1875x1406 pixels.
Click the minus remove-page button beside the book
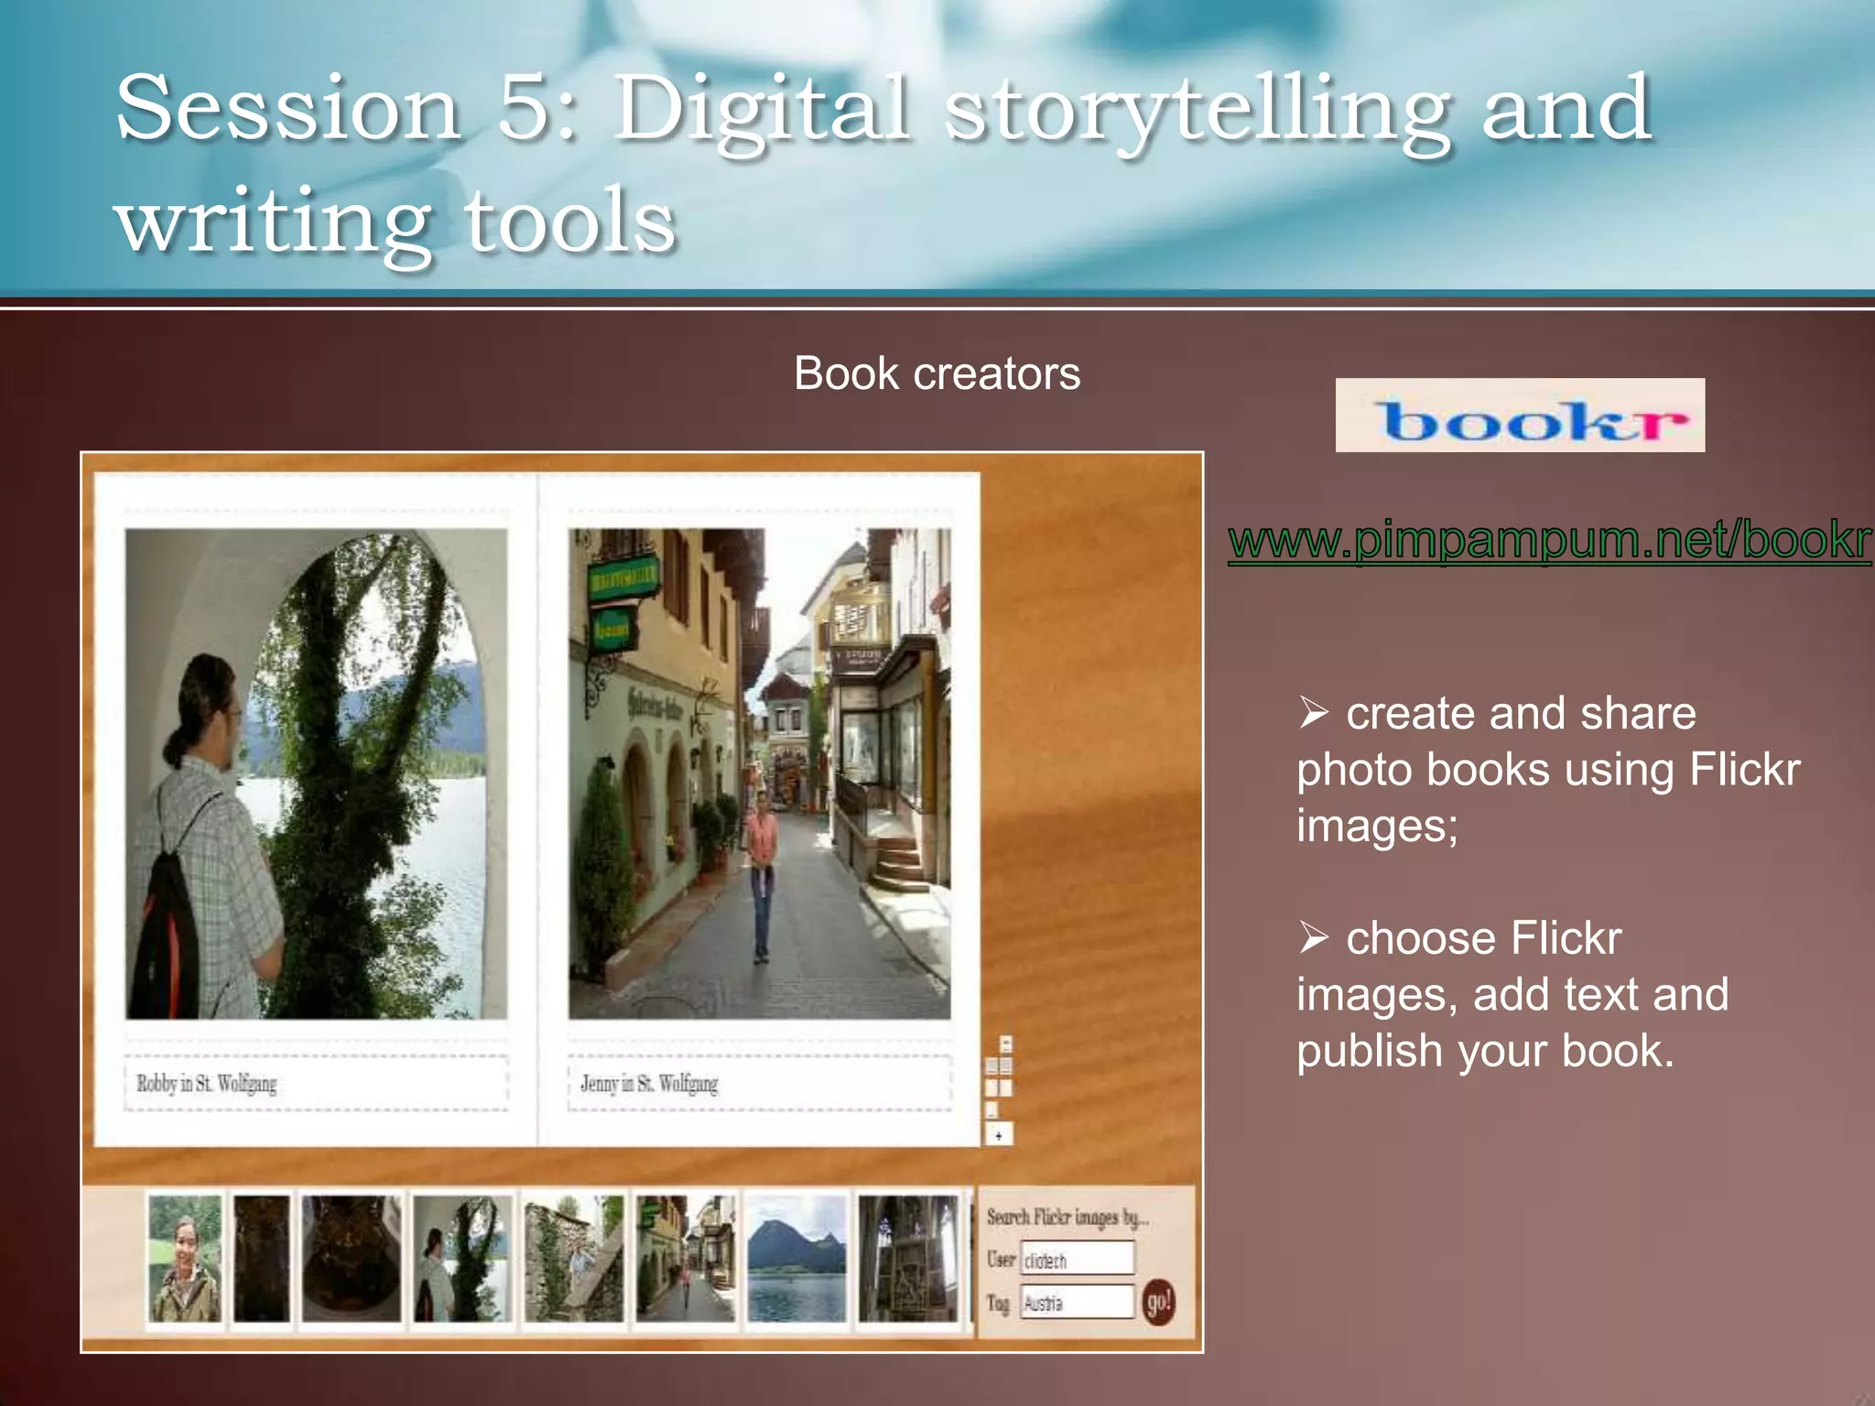pyautogui.click(x=1006, y=1044)
